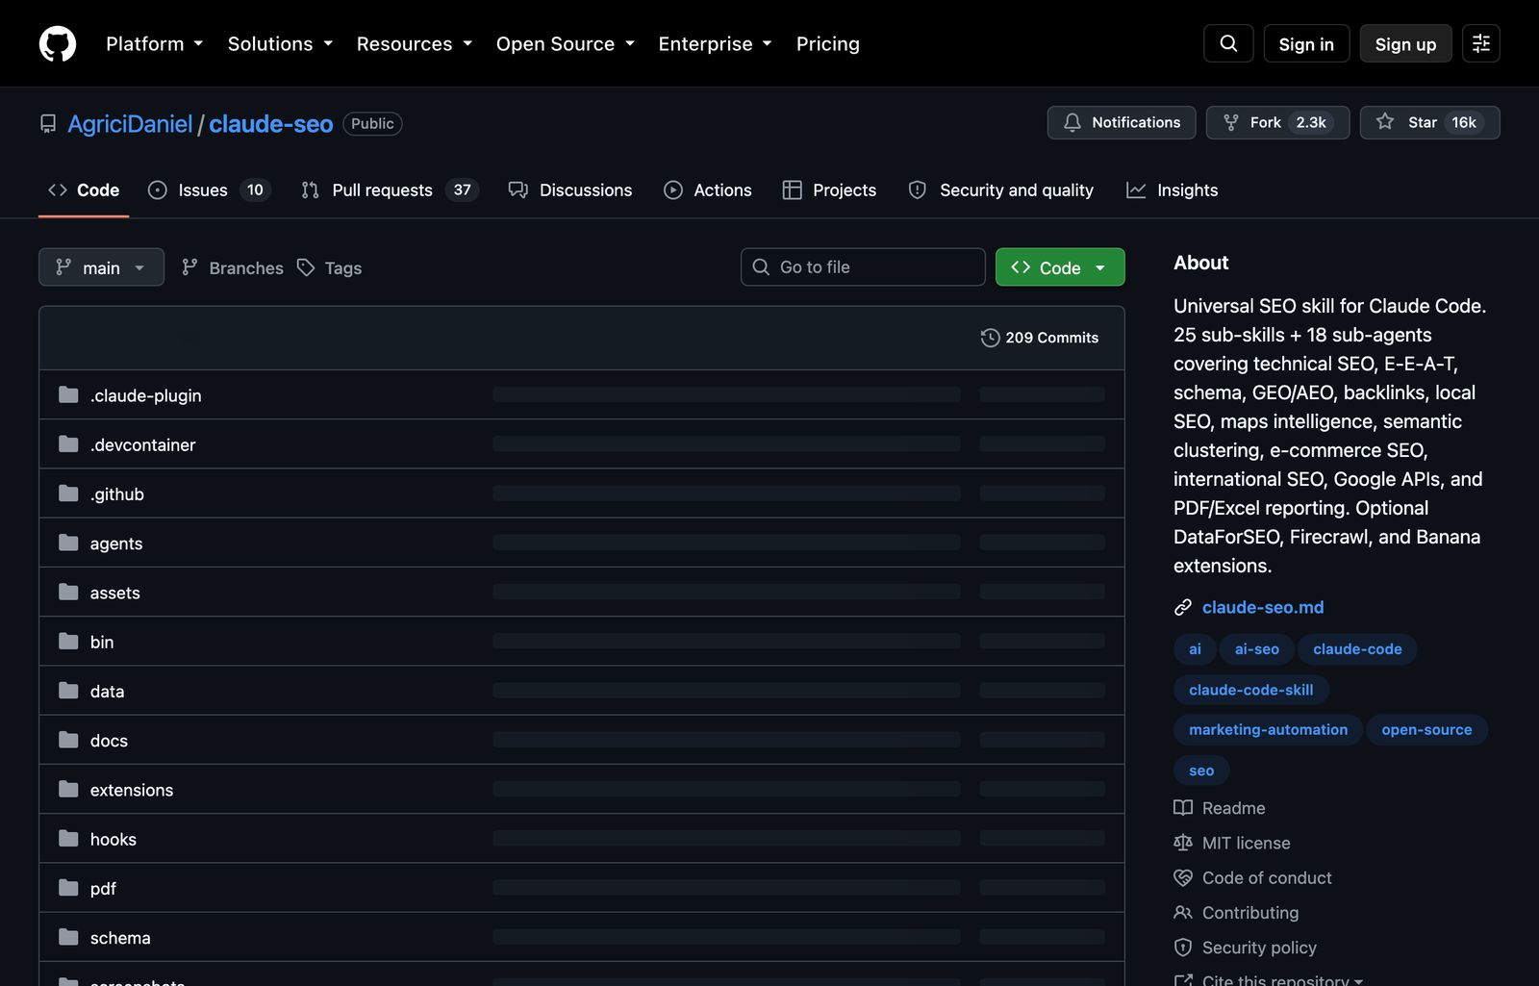The width and height of the screenshot is (1539, 986).
Task: Click the Contributing people icon
Action: (1183, 912)
